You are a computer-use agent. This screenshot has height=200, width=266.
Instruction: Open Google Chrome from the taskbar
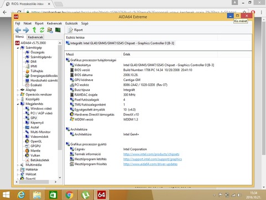[x=69, y=195]
